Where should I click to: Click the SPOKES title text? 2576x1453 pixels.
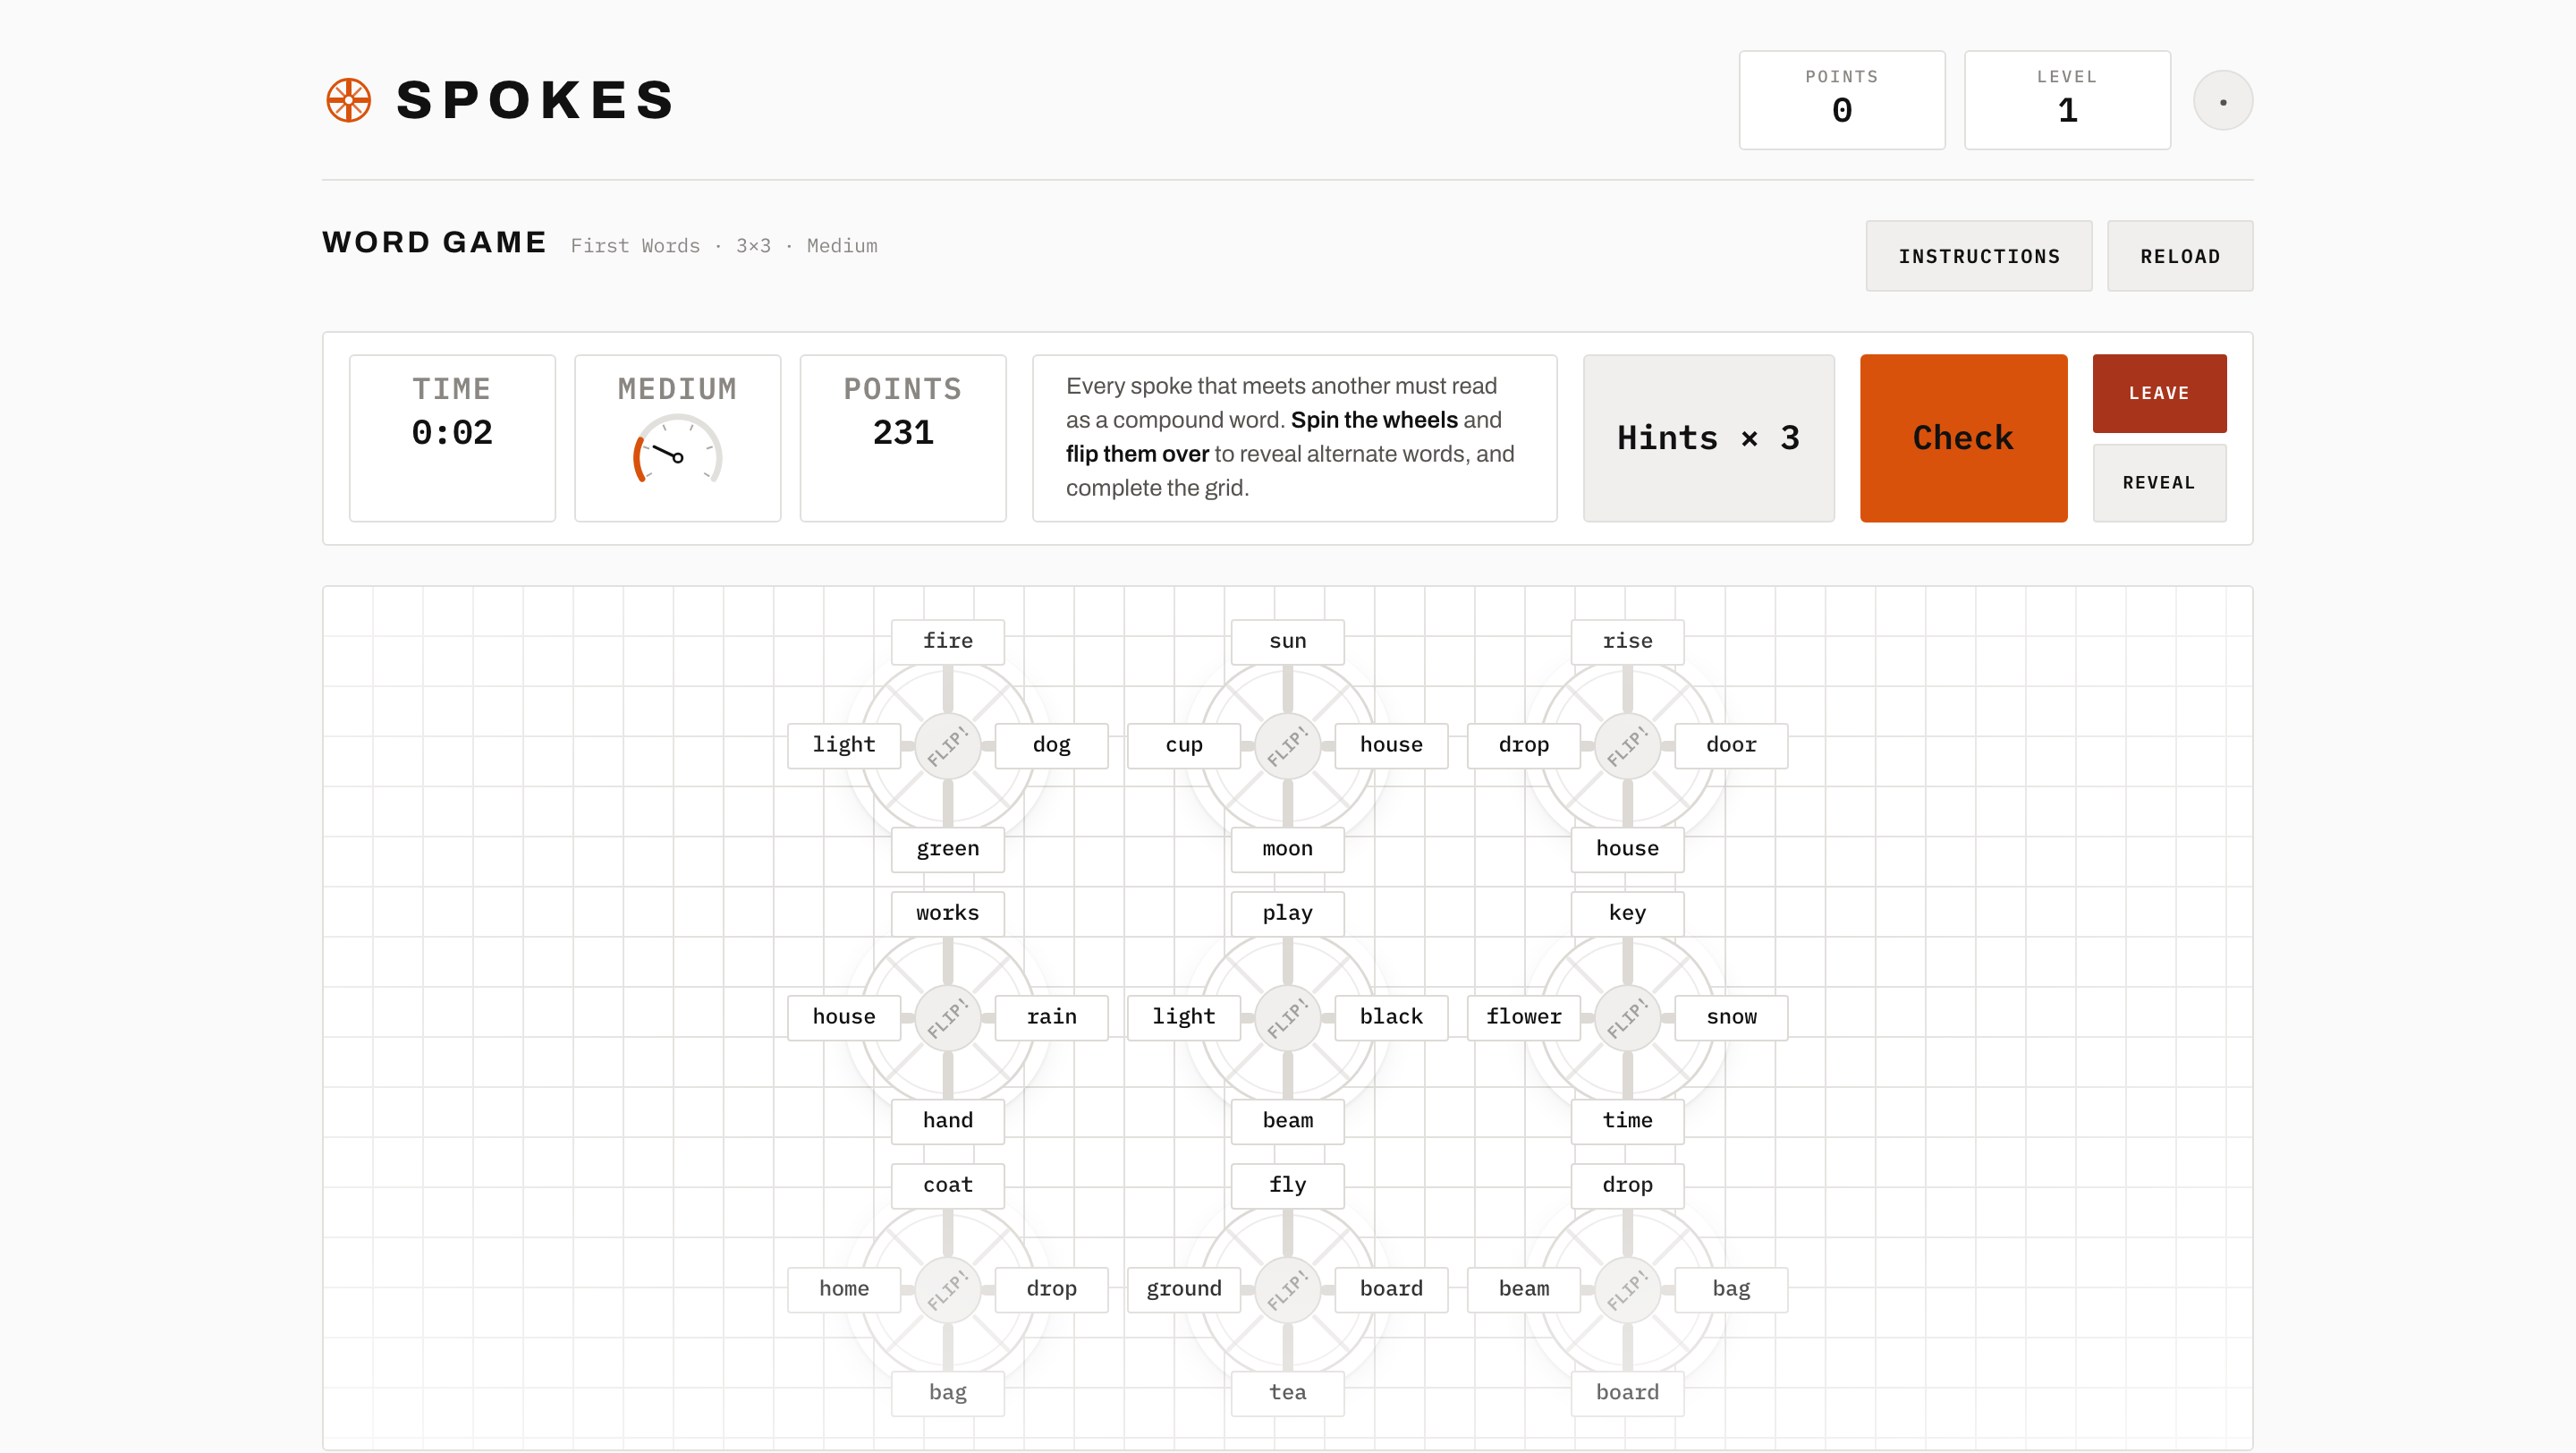[536, 100]
